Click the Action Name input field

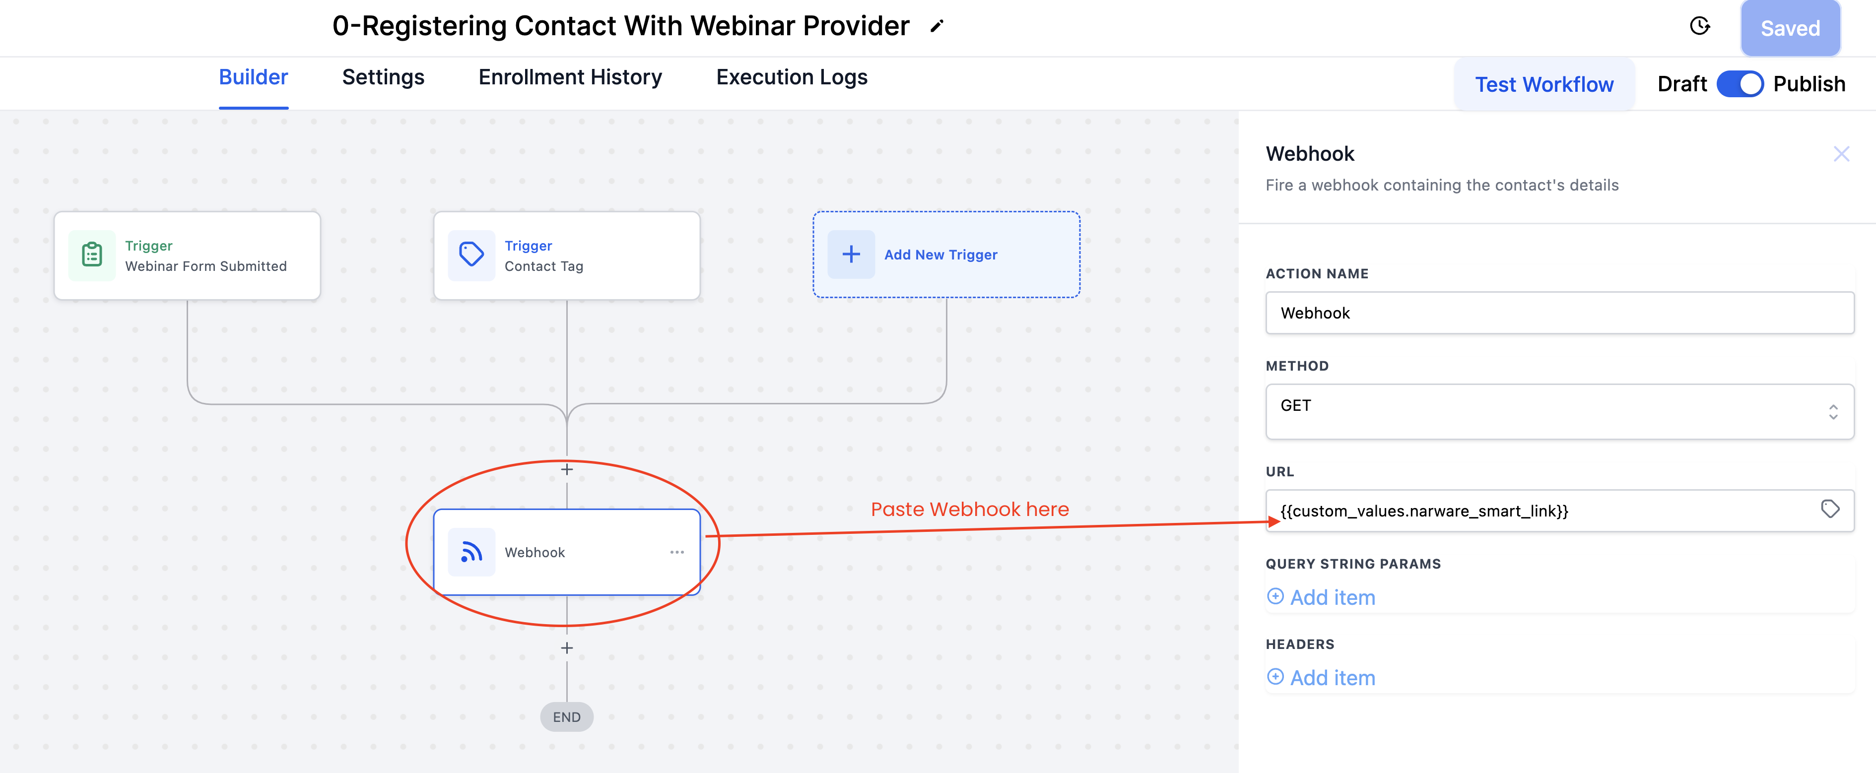coord(1559,313)
